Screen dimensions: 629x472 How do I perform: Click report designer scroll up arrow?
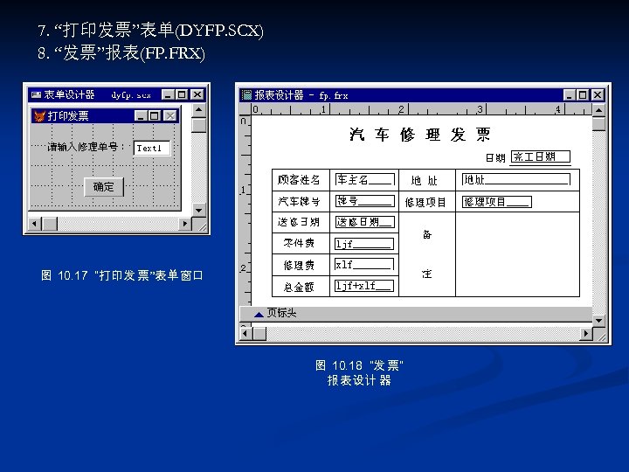click(x=598, y=110)
